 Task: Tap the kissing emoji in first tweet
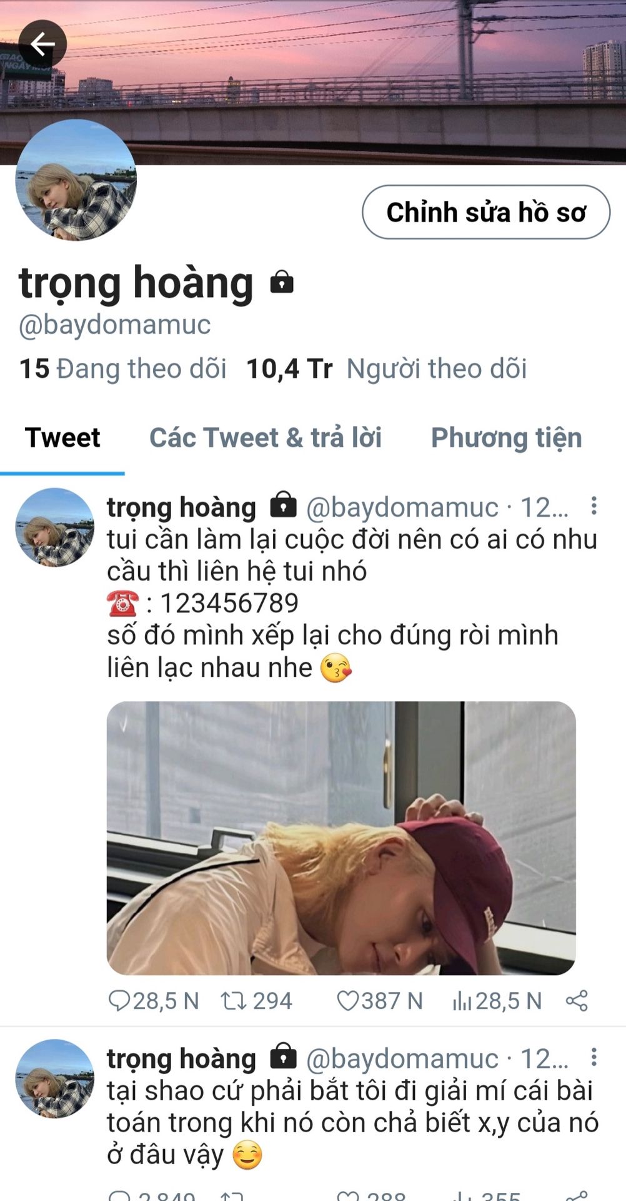tap(335, 668)
